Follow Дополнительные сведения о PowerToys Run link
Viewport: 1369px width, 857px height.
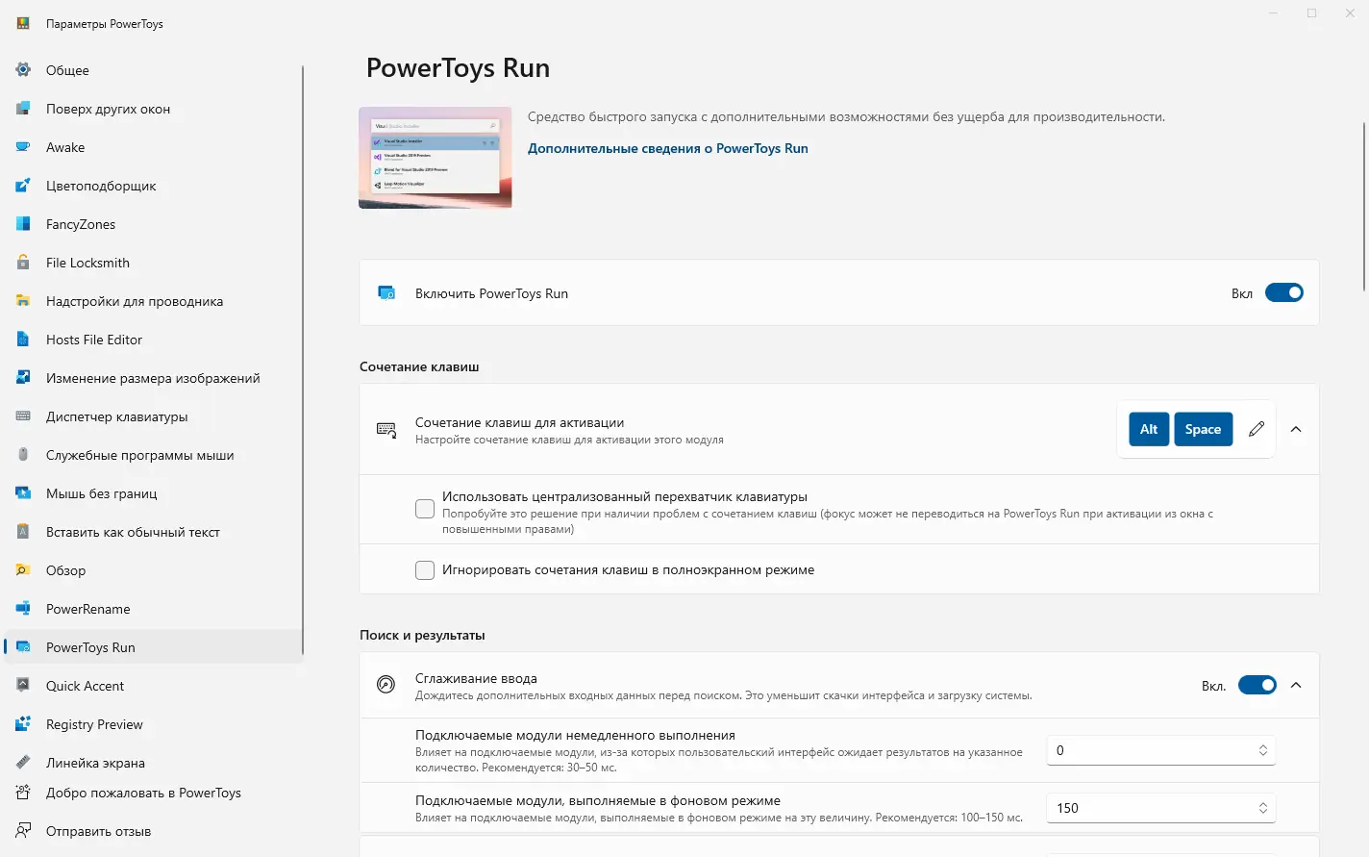point(668,148)
